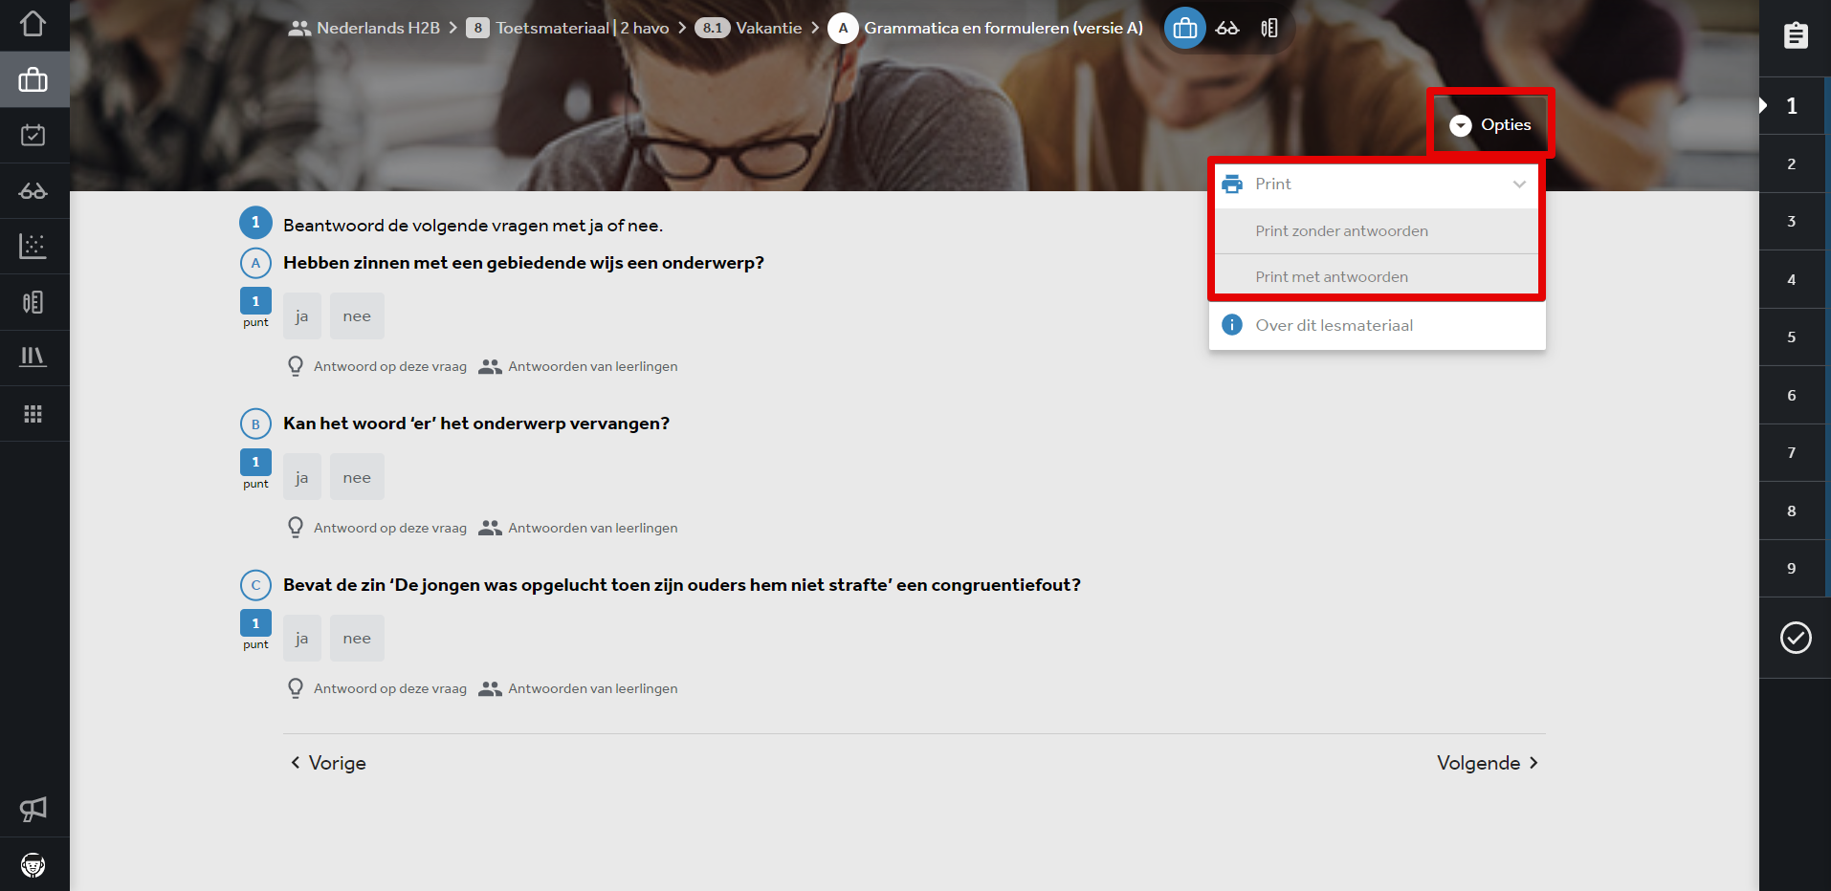This screenshot has height=891, width=1831.
Task: Select 'nee' for question C
Action: point(357,639)
